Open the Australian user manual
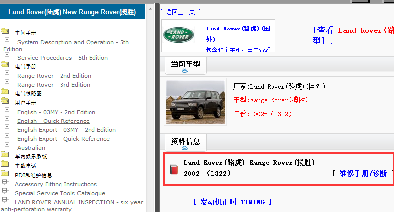Image resolution: width=394 pixels, height=212 pixels. coord(31,148)
